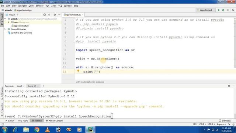Open the Refactor menu
Viewport: 236px width, 133px height.
pyautogui.click(x=39, y=6)
